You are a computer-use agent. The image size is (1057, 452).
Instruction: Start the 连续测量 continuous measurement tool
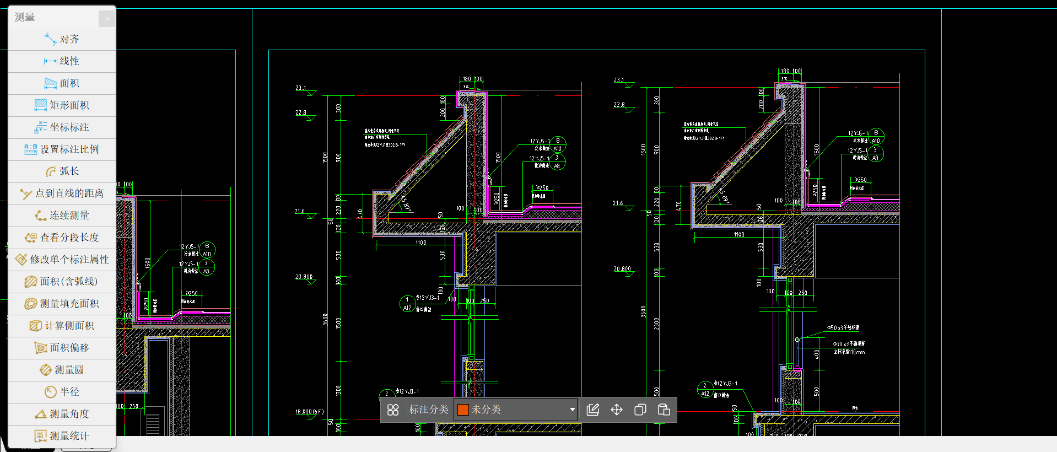(62, 216)
